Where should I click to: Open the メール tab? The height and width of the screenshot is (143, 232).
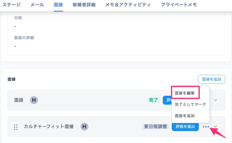[37, 5]
